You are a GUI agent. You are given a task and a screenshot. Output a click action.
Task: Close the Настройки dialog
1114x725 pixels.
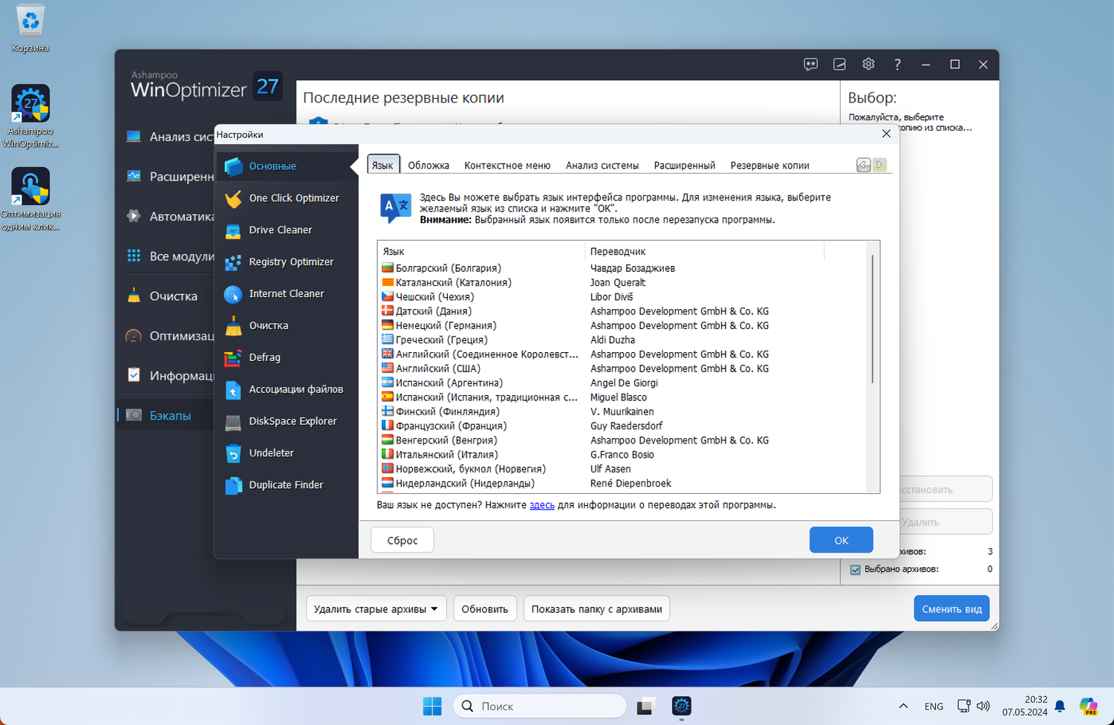point(886,134)
